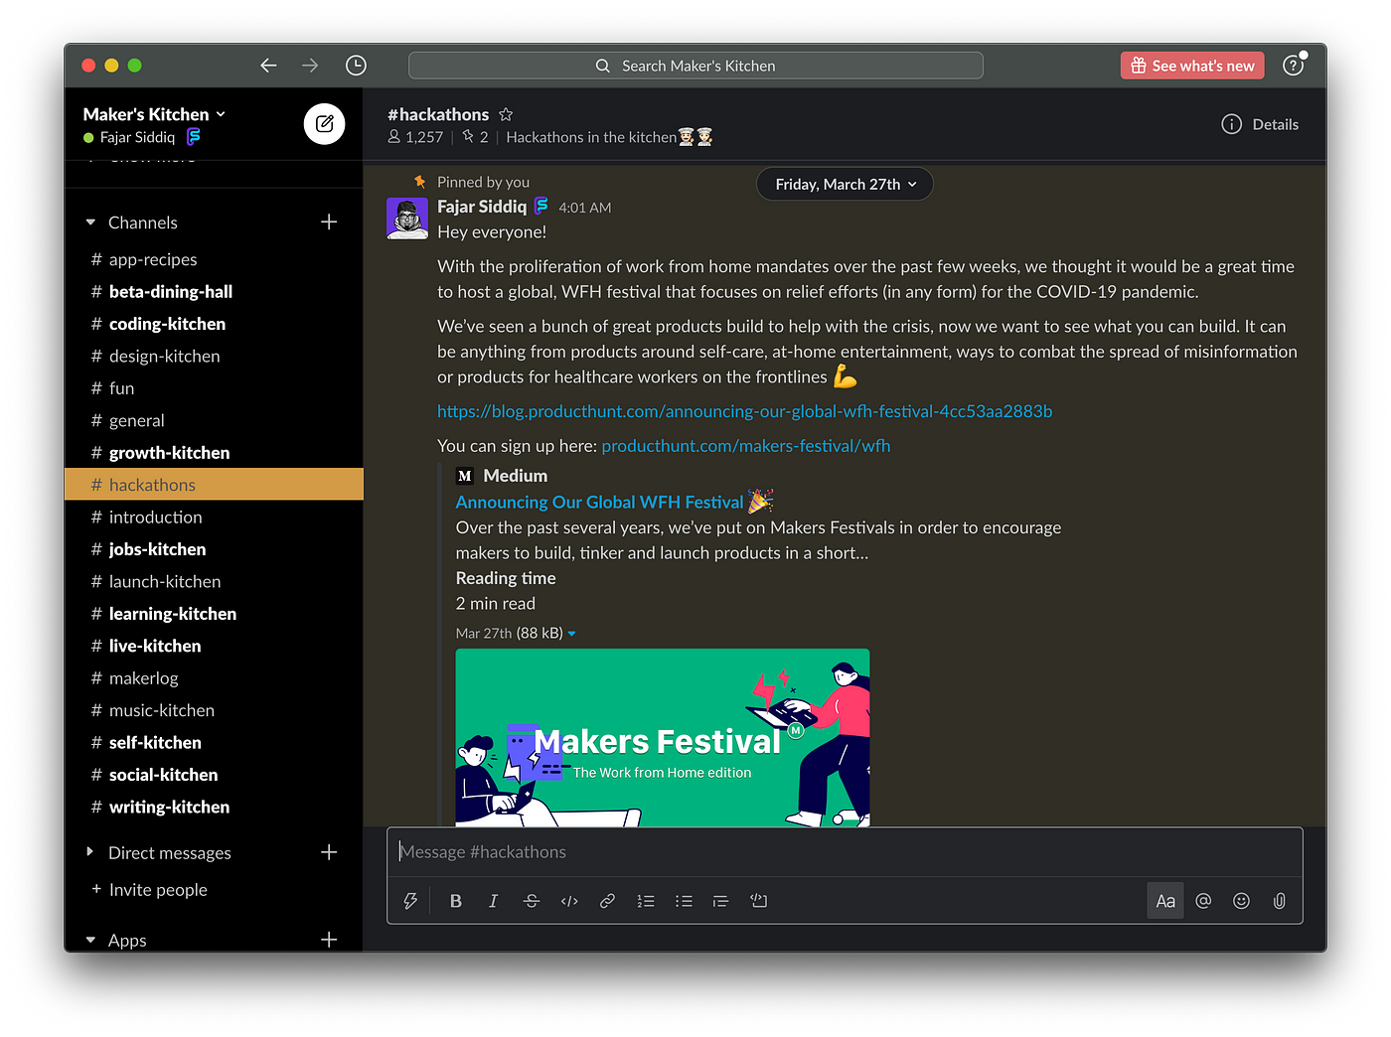Image resolution: width=1391 pixels, height=1037 pixels.
Task: Click the Message #hackathons input box
Action: point(845,852)
